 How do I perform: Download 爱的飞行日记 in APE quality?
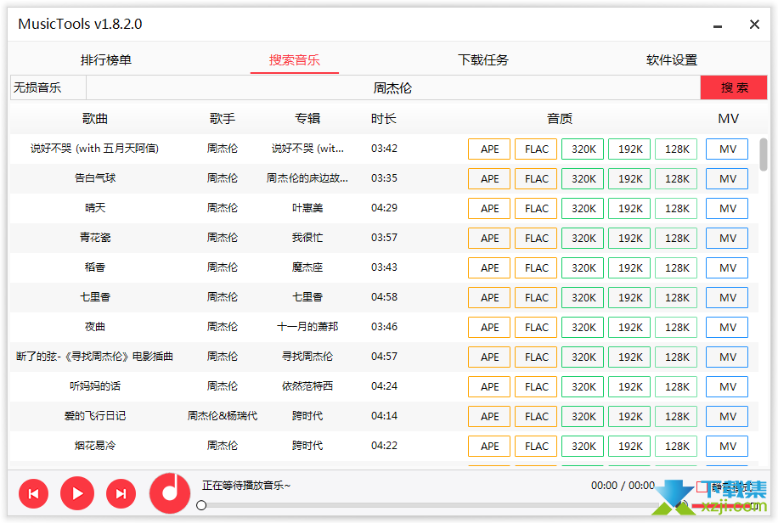pyautogui.click(x=489, y=417)
